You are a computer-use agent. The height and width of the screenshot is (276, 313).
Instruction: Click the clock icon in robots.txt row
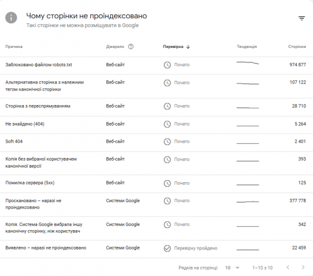click(167, 65)
